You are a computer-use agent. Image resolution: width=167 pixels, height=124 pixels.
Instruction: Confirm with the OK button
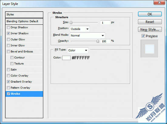pos(150,14)
